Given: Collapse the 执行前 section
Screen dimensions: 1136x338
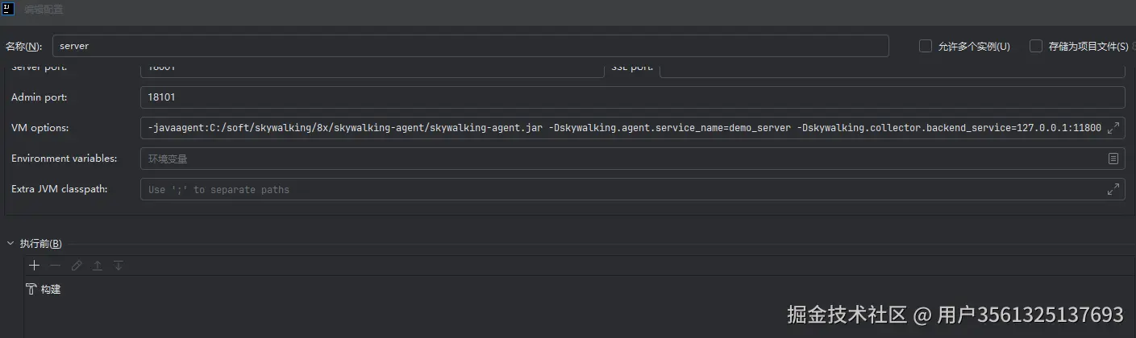Looking at the screenshot, I should tap(10, 243).
